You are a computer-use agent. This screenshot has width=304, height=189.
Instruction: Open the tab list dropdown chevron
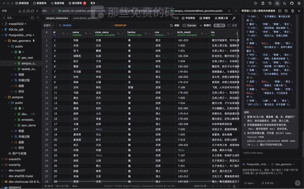[x=236, y=11]
